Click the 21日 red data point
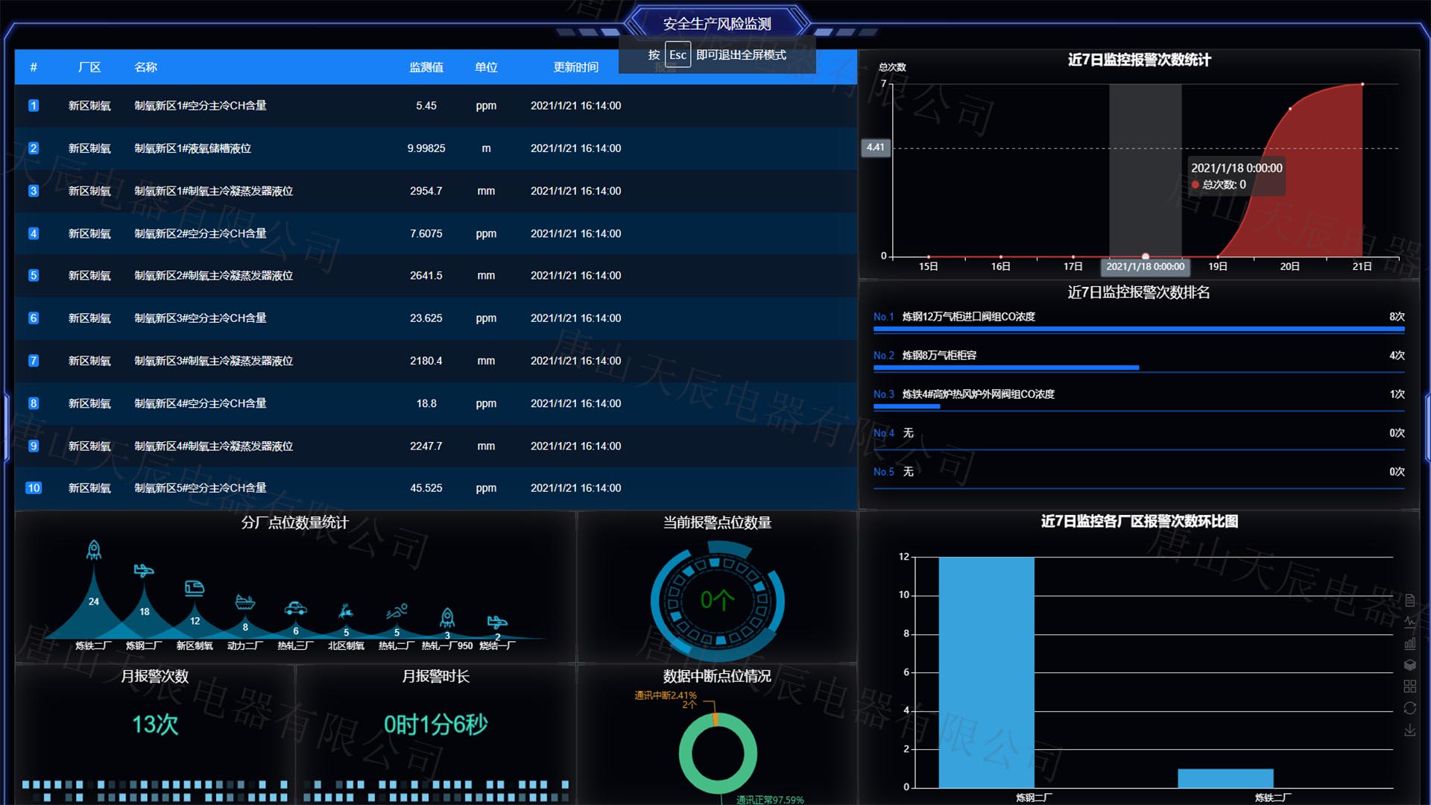The image size is (1431, 805). coord(1362,84)
